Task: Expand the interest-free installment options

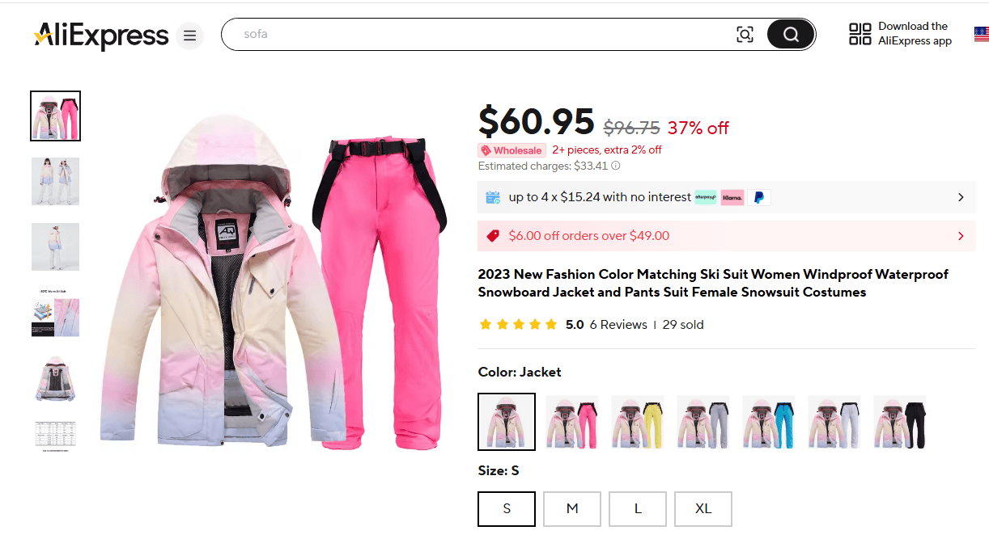Action: (961, 197)
